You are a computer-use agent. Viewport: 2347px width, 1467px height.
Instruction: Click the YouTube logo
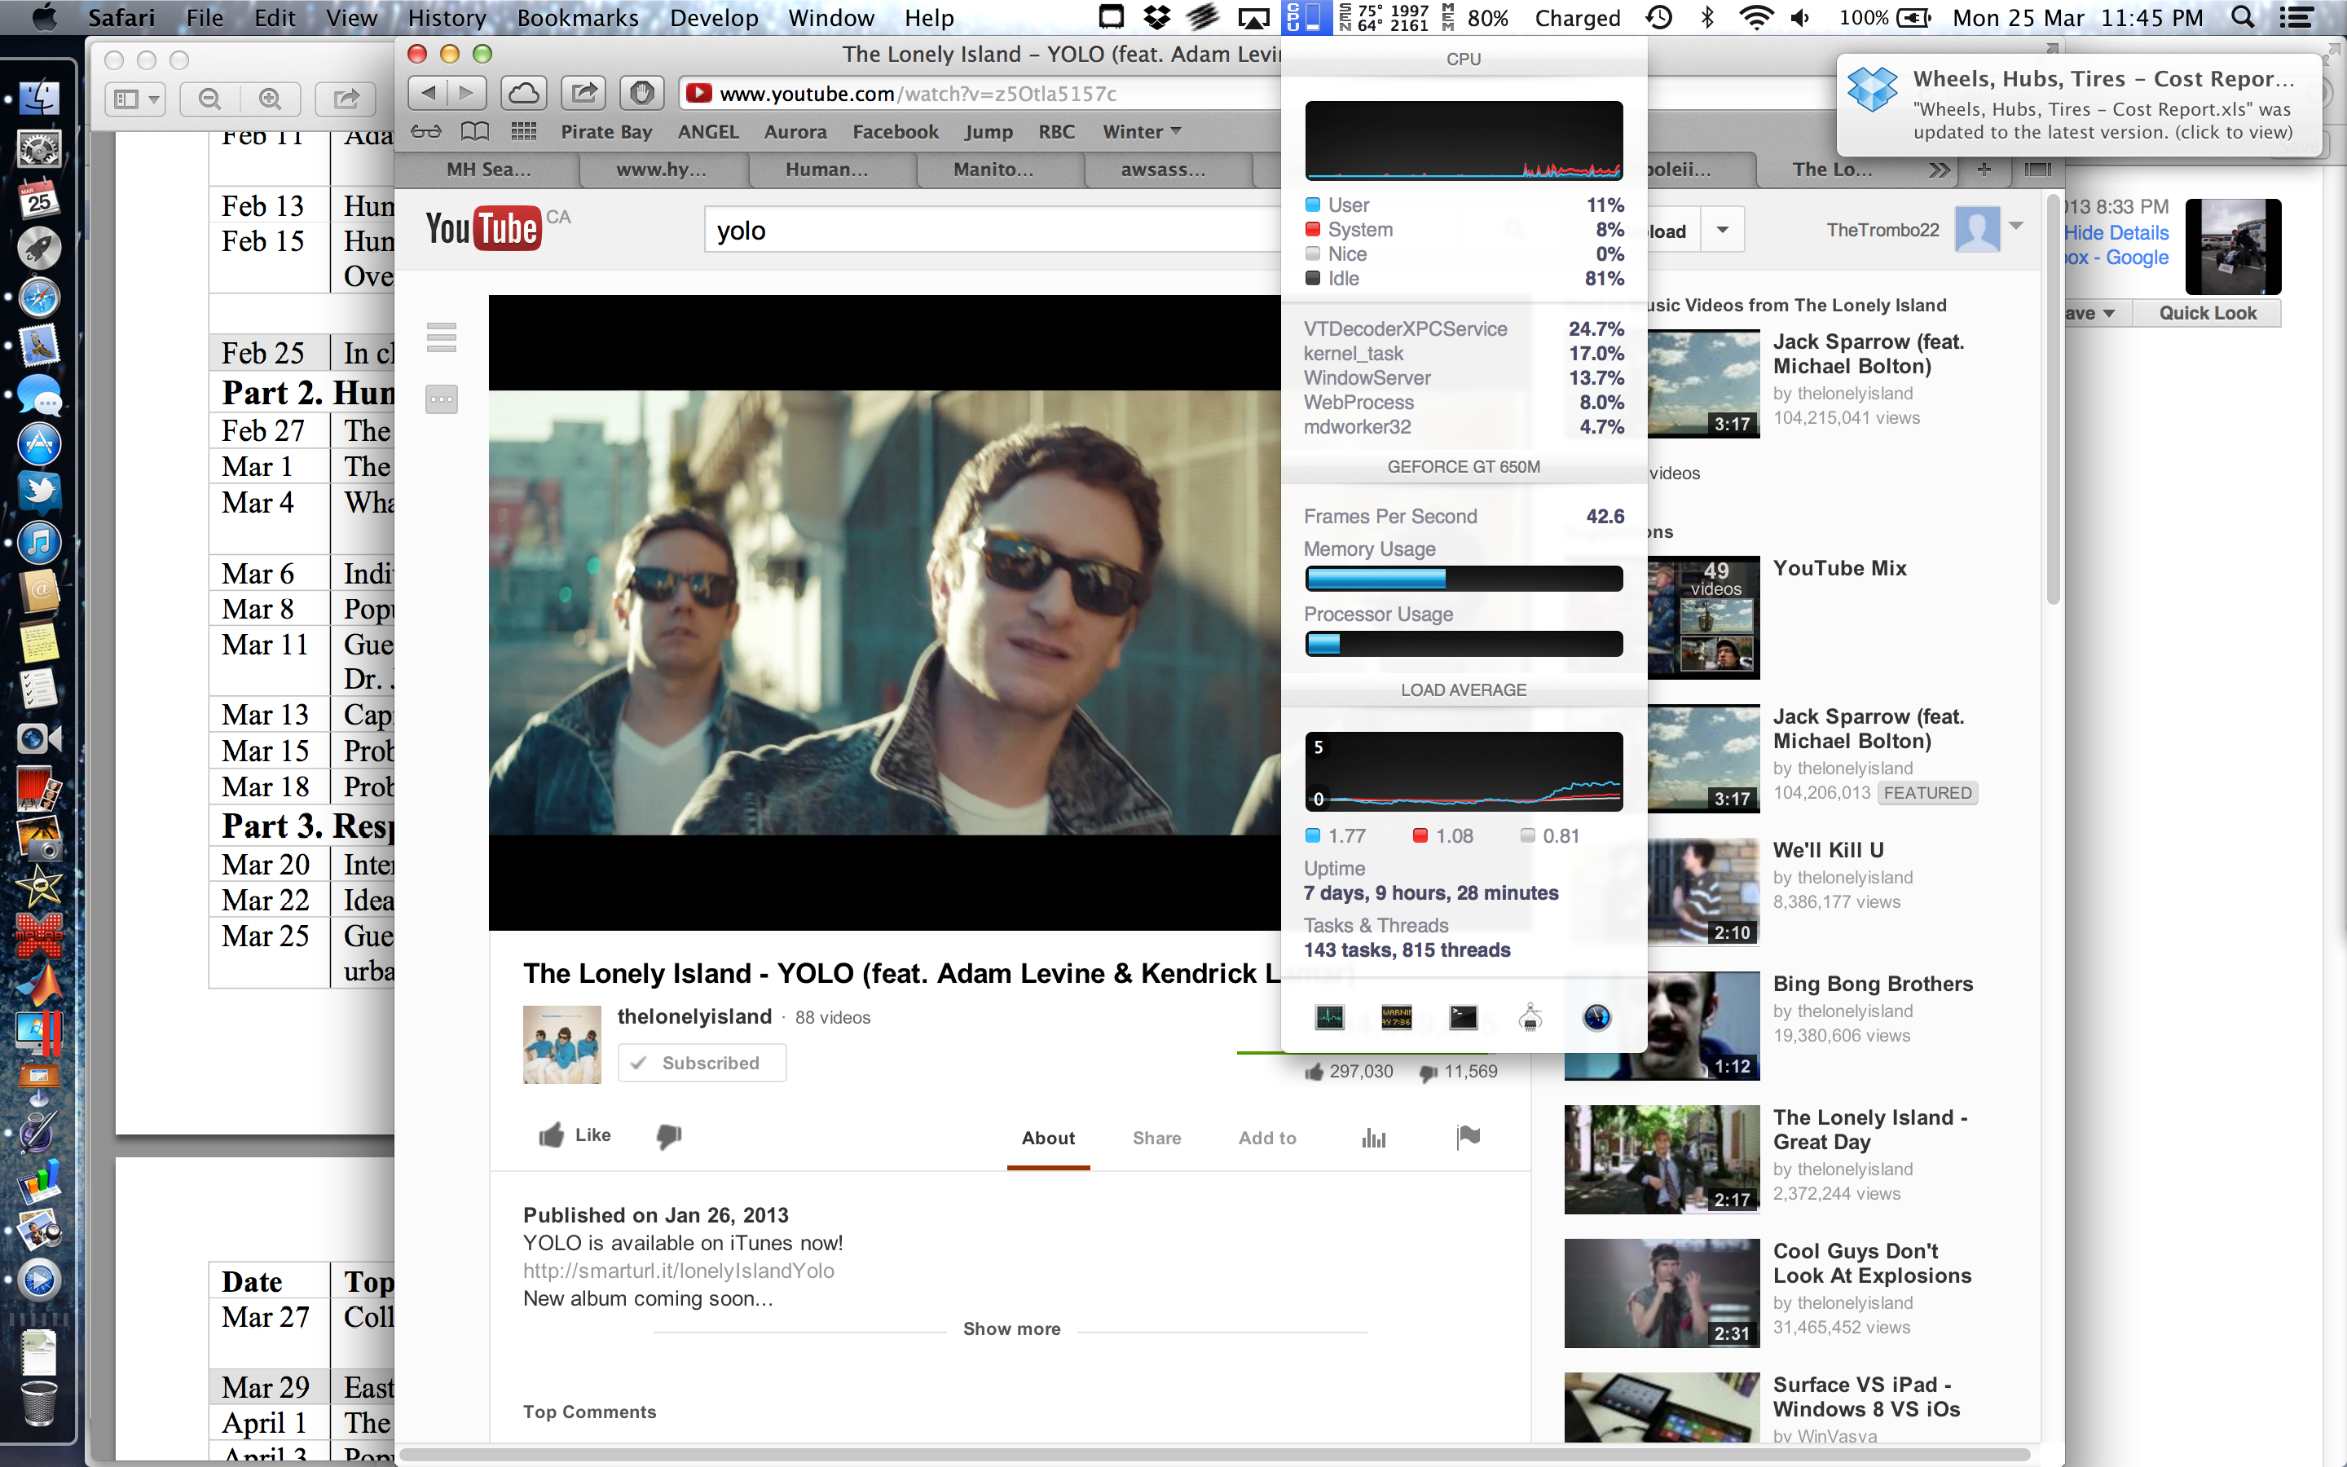[x=483, y=228]
